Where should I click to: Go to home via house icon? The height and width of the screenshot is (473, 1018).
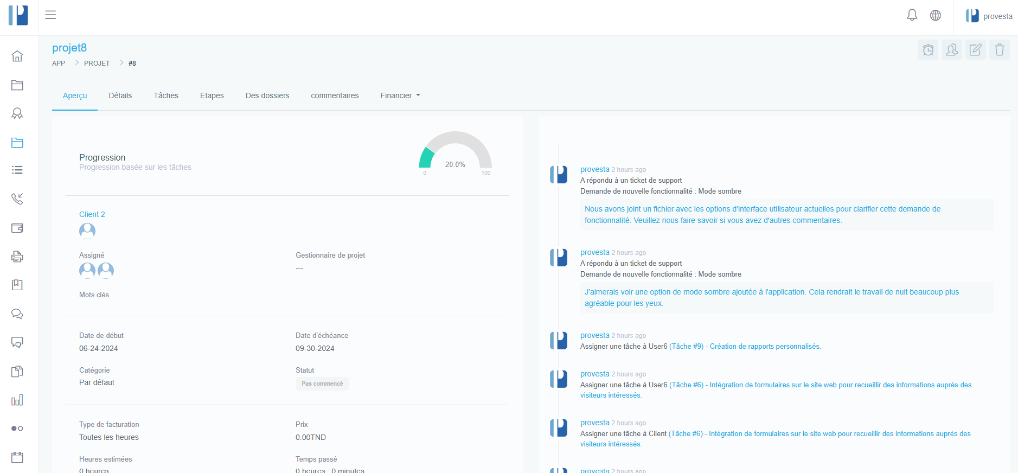17,56
